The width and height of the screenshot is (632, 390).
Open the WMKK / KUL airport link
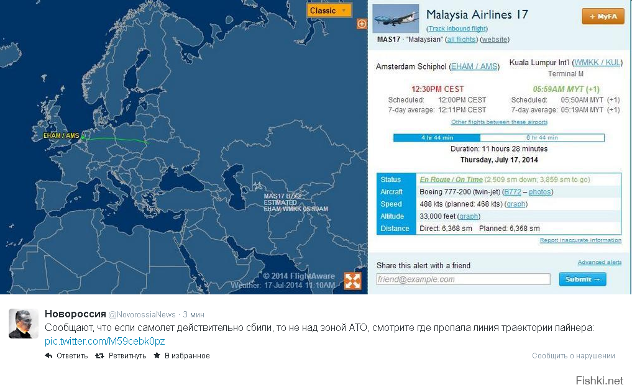click(597, 63)
